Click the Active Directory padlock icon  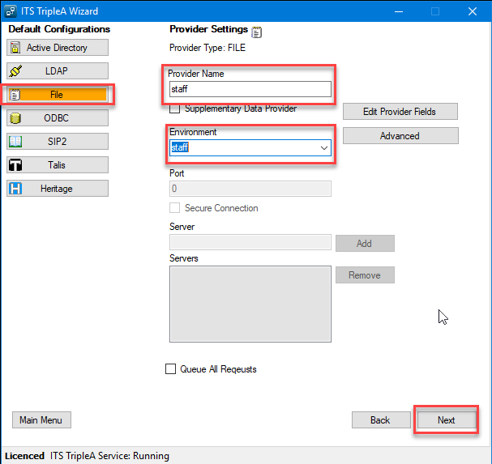coord(15,48)
